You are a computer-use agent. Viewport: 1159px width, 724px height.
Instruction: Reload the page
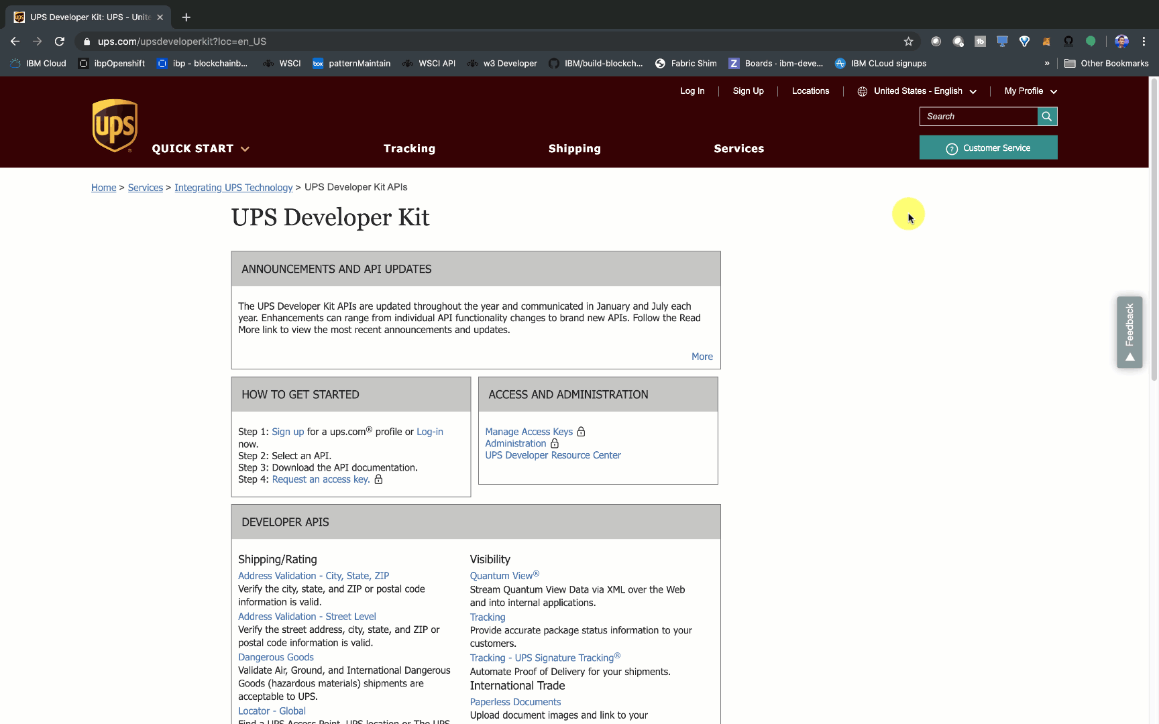(60, 42)
